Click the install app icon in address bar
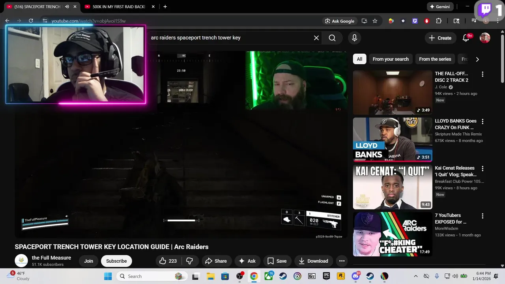Viewport: 505px width, 284px height. (364, 21)
